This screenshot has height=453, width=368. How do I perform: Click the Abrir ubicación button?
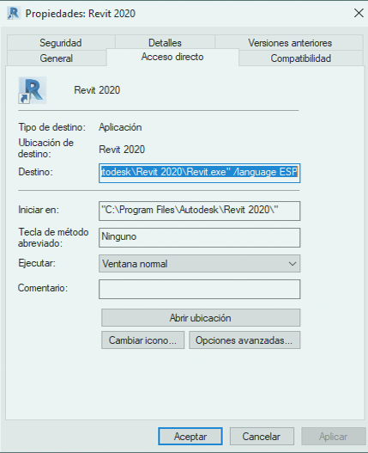[201, 317]
